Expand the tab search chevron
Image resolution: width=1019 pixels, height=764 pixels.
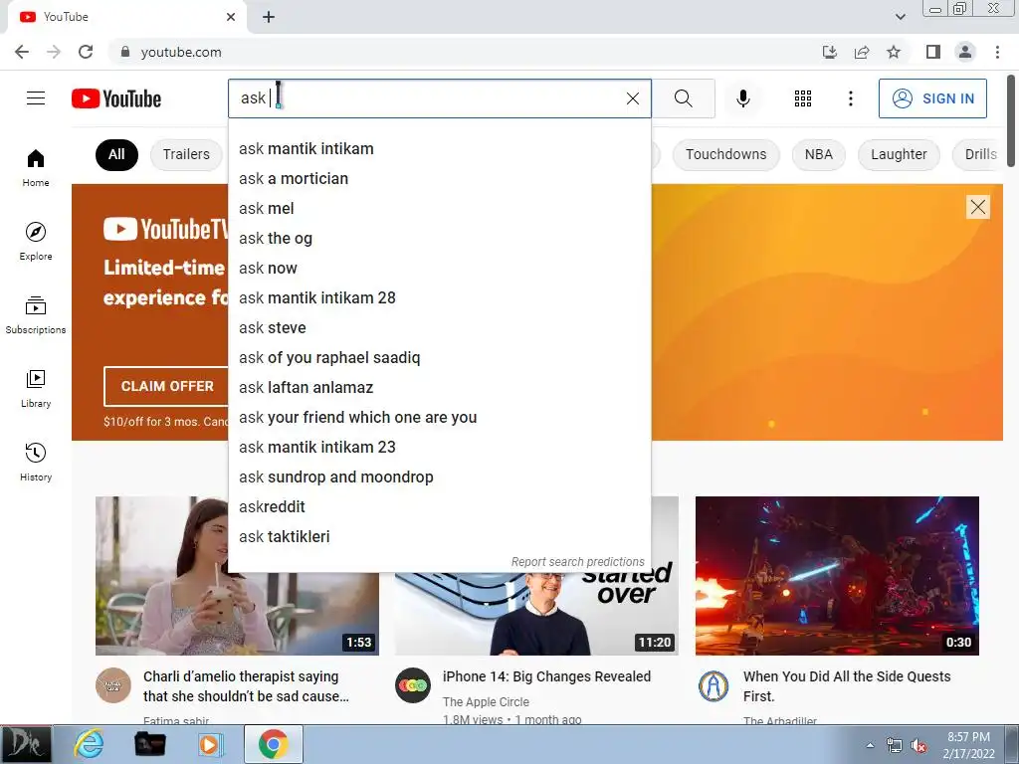[900, 17]
